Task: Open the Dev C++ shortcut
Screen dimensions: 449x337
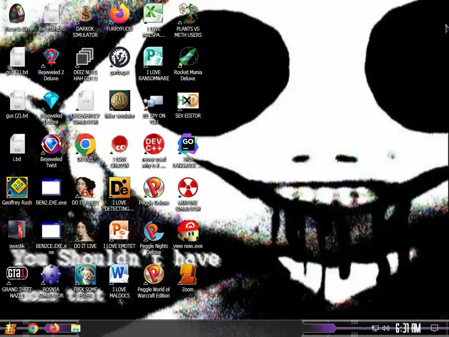Action: [154, 144]
